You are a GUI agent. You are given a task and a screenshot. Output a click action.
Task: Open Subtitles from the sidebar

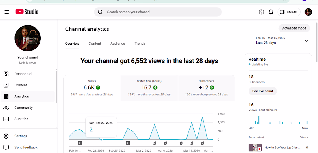(x=27, y=119)
